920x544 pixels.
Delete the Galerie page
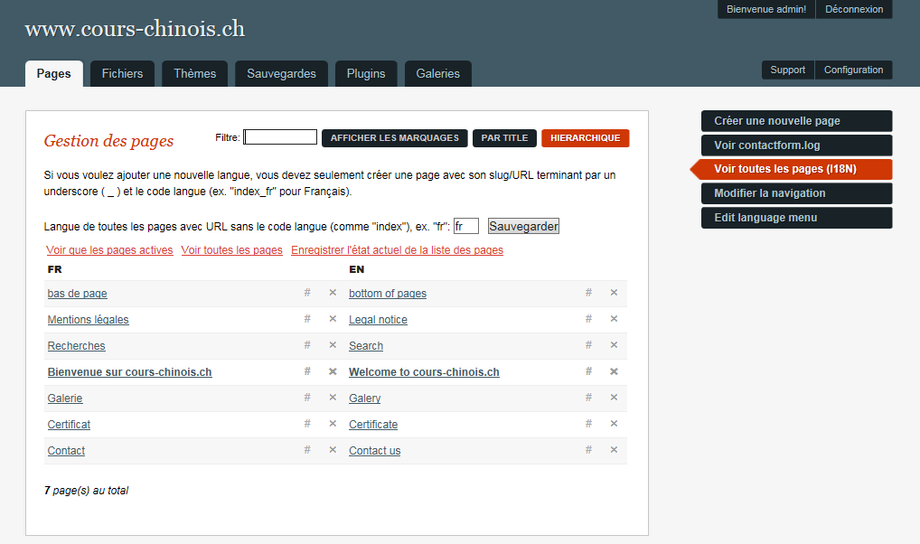[x=333, y=398]
